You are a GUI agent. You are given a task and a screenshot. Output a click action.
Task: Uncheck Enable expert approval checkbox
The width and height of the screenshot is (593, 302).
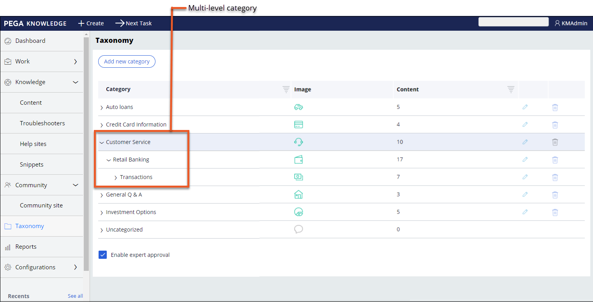(103, 255)
